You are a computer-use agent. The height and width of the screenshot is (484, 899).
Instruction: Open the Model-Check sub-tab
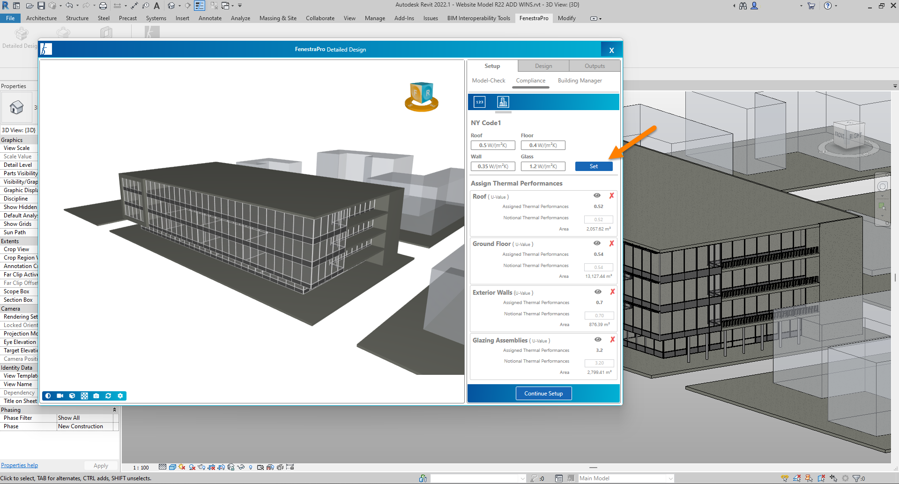[489, 81]
